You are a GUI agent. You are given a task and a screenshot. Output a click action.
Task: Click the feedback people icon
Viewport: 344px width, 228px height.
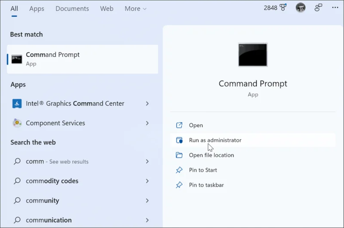(318, 7)
